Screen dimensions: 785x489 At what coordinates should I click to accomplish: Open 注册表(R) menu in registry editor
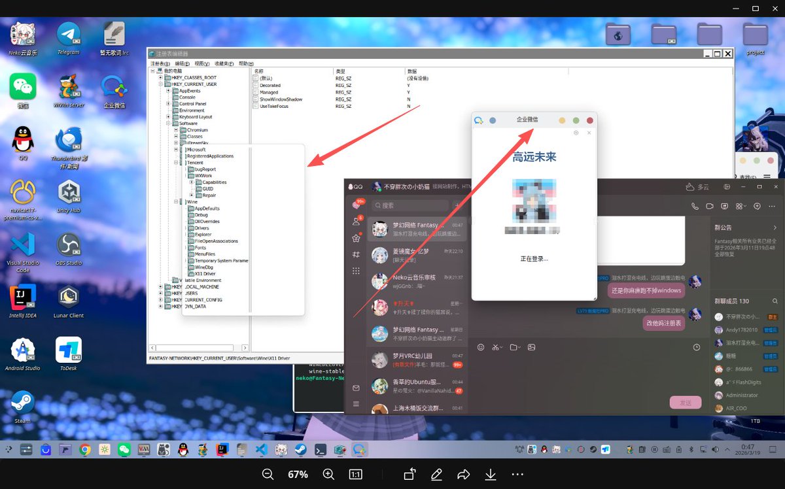click(161, 63)
